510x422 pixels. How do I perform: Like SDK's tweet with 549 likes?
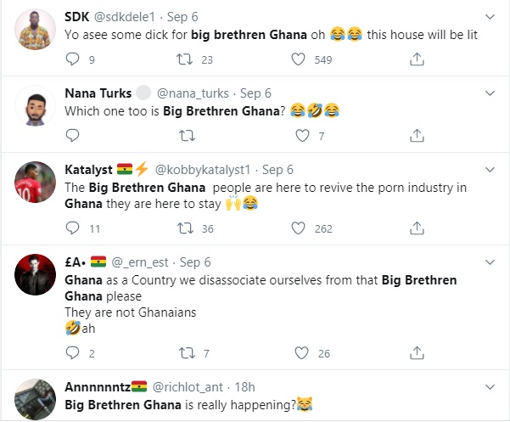(x=299, y=59)
